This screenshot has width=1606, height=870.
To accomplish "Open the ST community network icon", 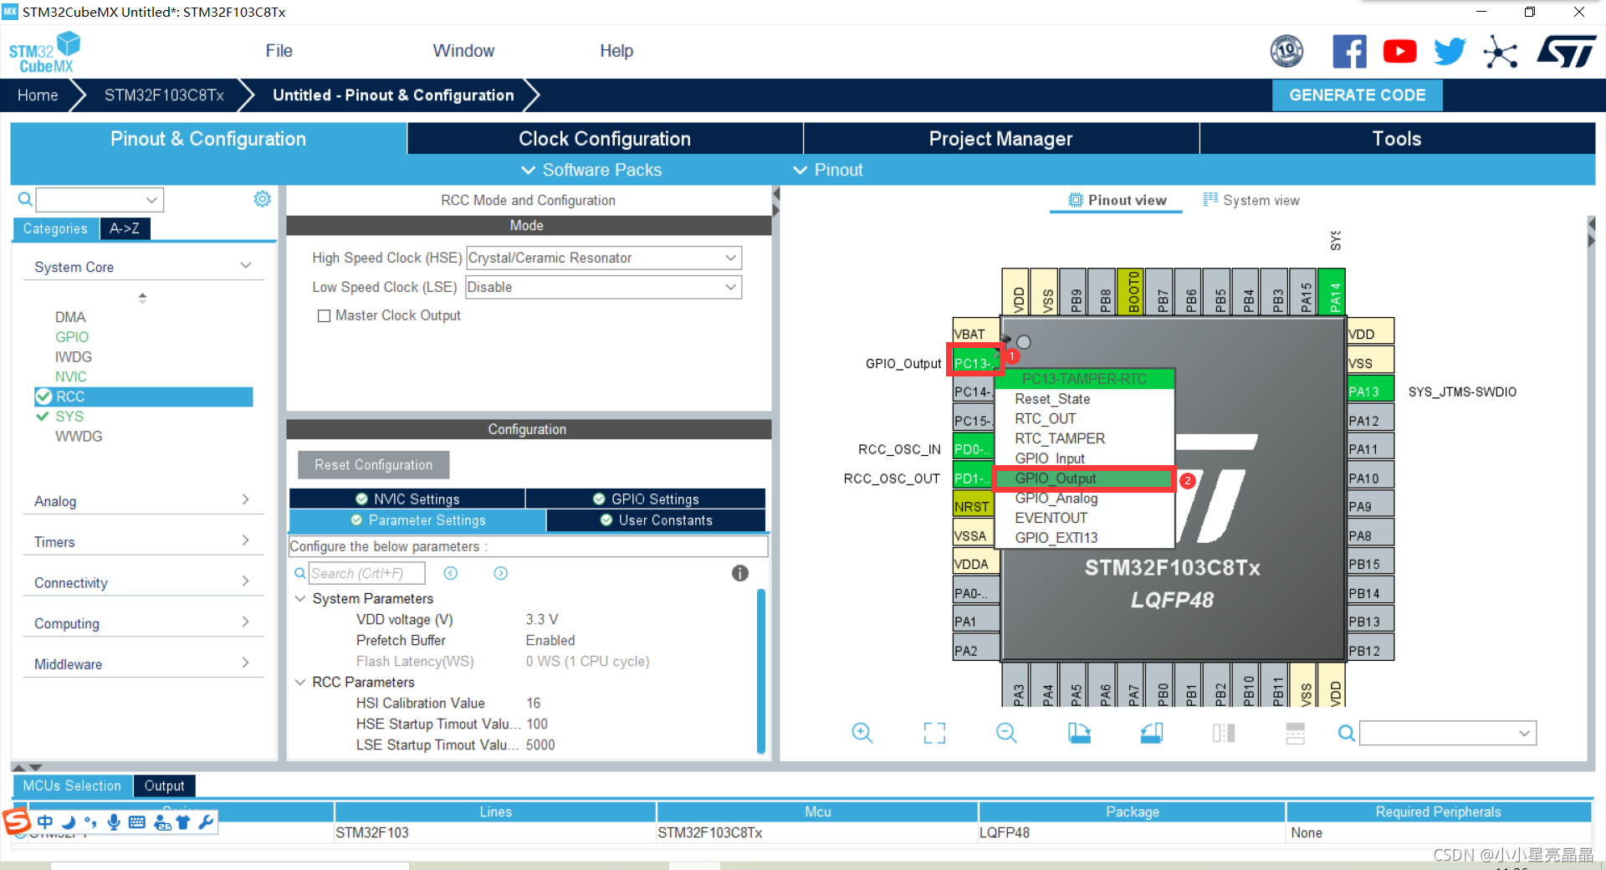I will click(x=1501, y=52).
